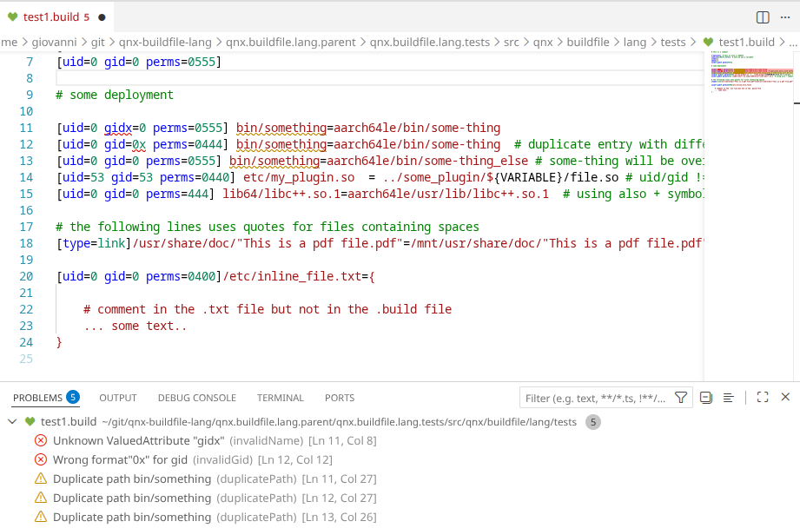This screenshot has width=800, height=528.
Task: Click the heart file icon on test1.build tab
Action: (12, 16)
